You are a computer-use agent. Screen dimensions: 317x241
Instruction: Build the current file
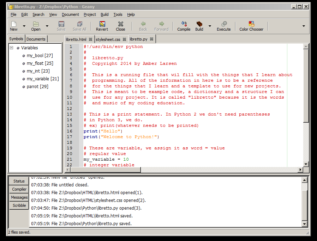click(199, 26)
